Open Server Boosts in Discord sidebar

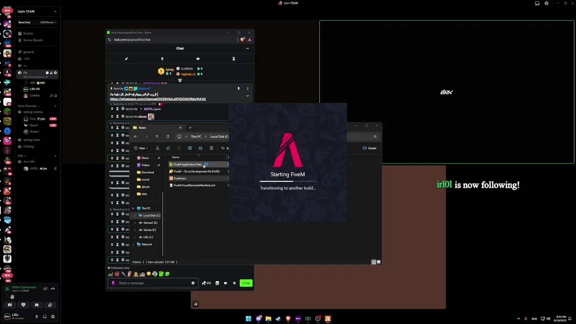pos(33,40)
